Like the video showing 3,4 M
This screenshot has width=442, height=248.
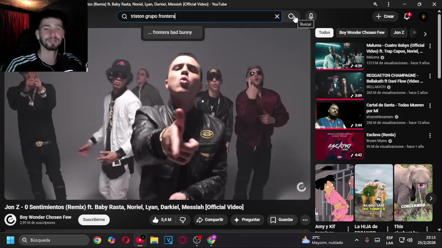(162, 220)
